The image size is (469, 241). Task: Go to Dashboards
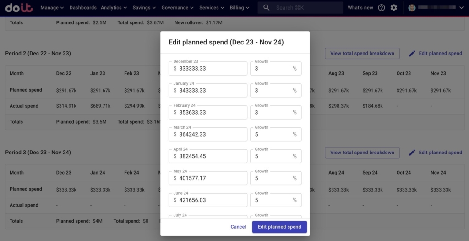pos(83,8)
